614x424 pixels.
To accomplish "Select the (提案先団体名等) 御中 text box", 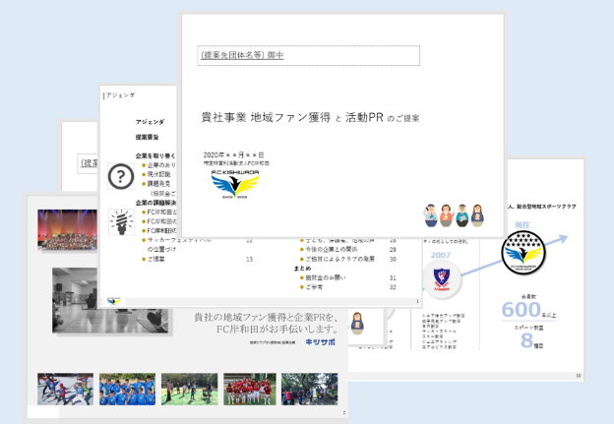I will tap(309, 55).
